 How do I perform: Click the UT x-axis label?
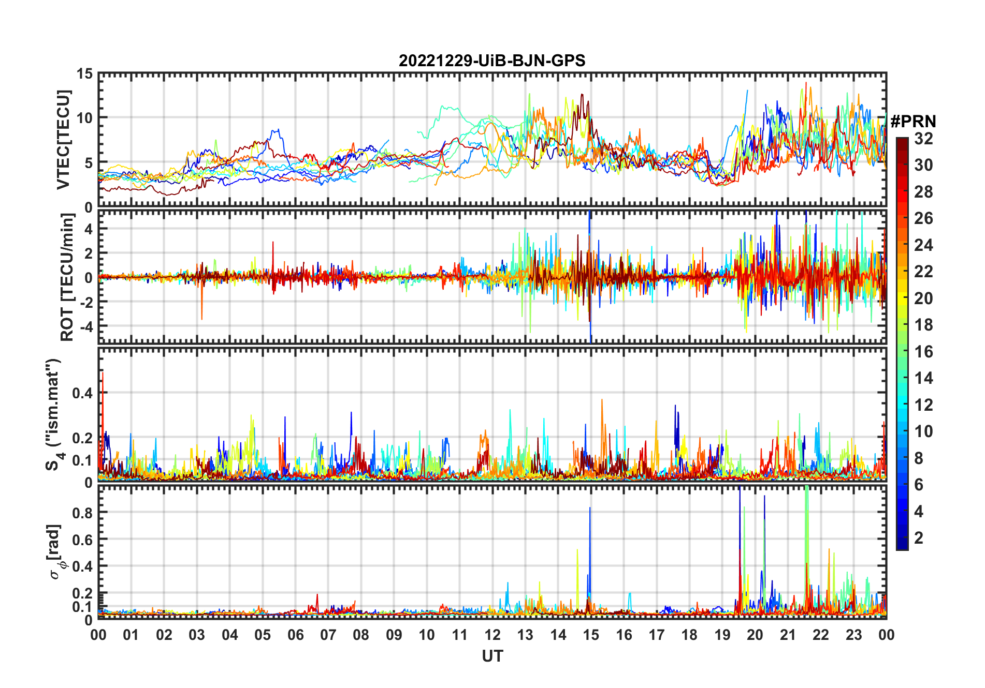pyautogui.click(x=492, y=656)
